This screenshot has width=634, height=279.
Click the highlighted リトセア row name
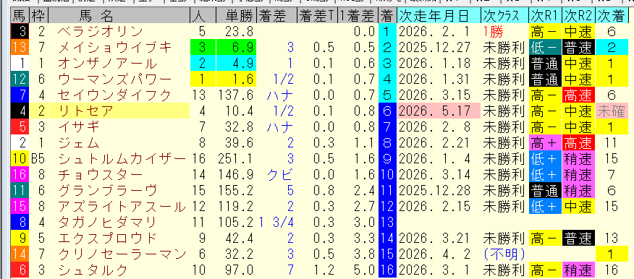pyautogui.click(x=119, y=111)
